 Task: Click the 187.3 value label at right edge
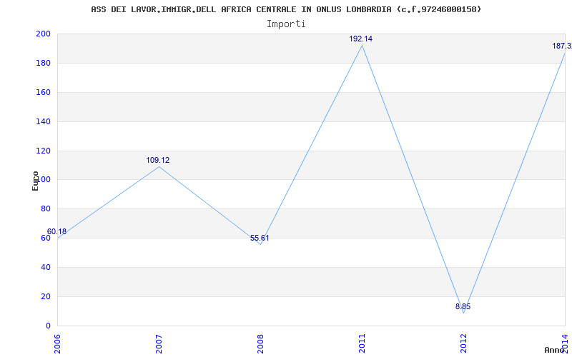(x=562, y=46)
